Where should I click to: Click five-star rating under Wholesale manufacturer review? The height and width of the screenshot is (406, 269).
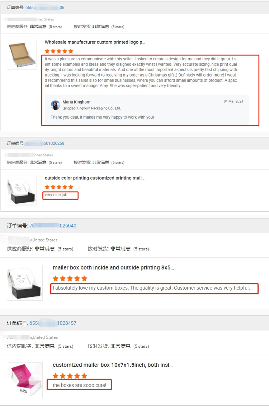pos(59,51)
